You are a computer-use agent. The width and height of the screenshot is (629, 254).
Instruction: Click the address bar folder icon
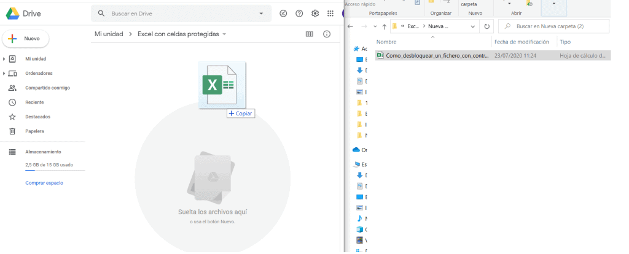click(394, 26)
